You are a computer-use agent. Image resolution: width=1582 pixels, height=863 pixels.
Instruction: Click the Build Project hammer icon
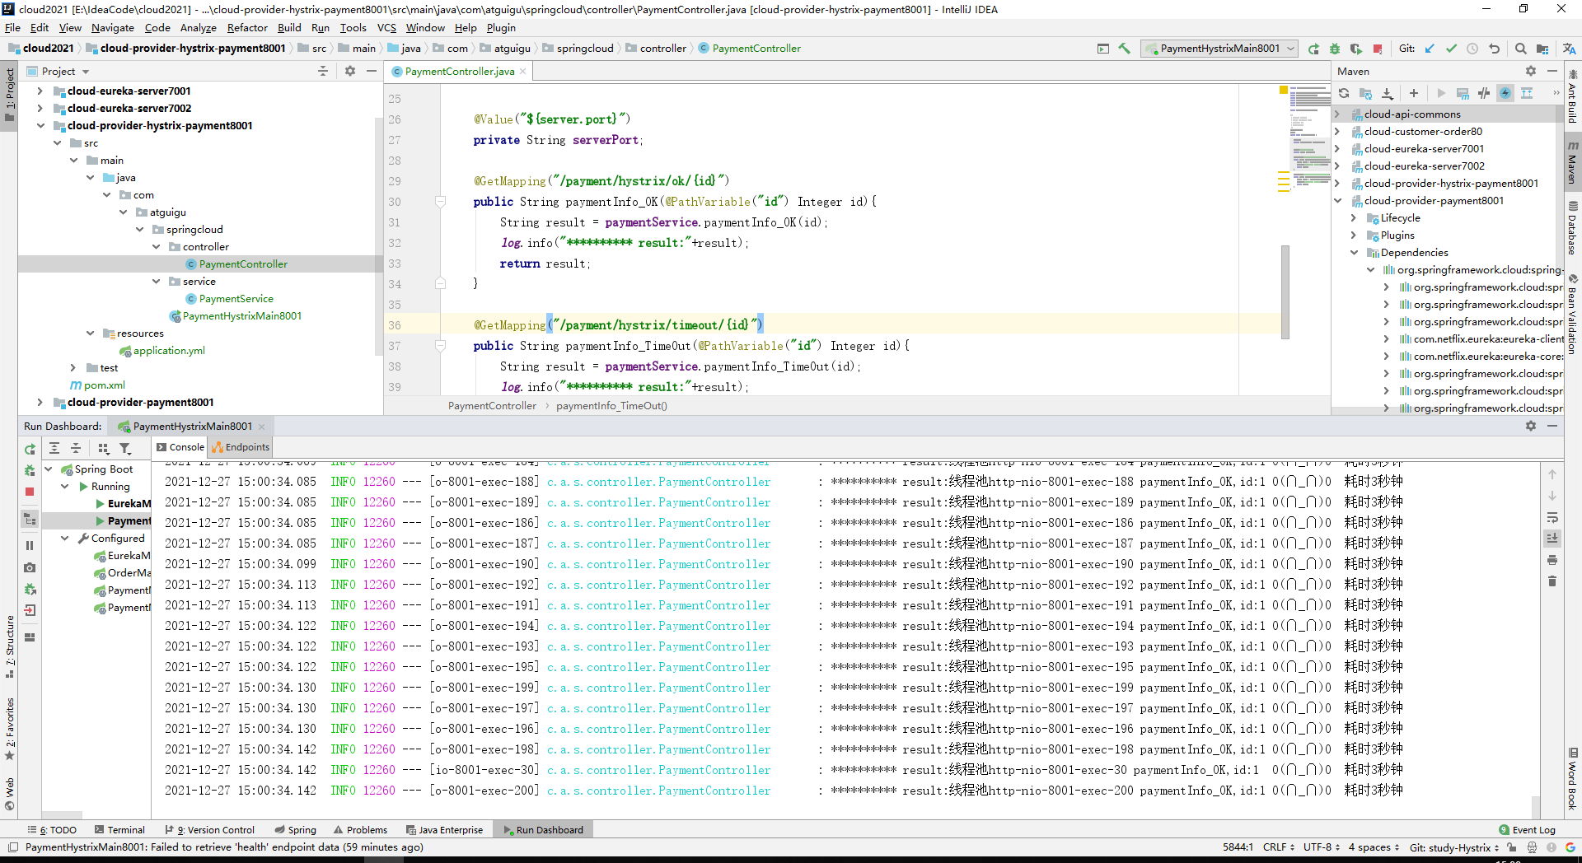(x=1125, y=49)
